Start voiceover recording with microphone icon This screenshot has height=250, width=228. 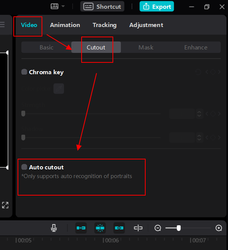[54, 228]
